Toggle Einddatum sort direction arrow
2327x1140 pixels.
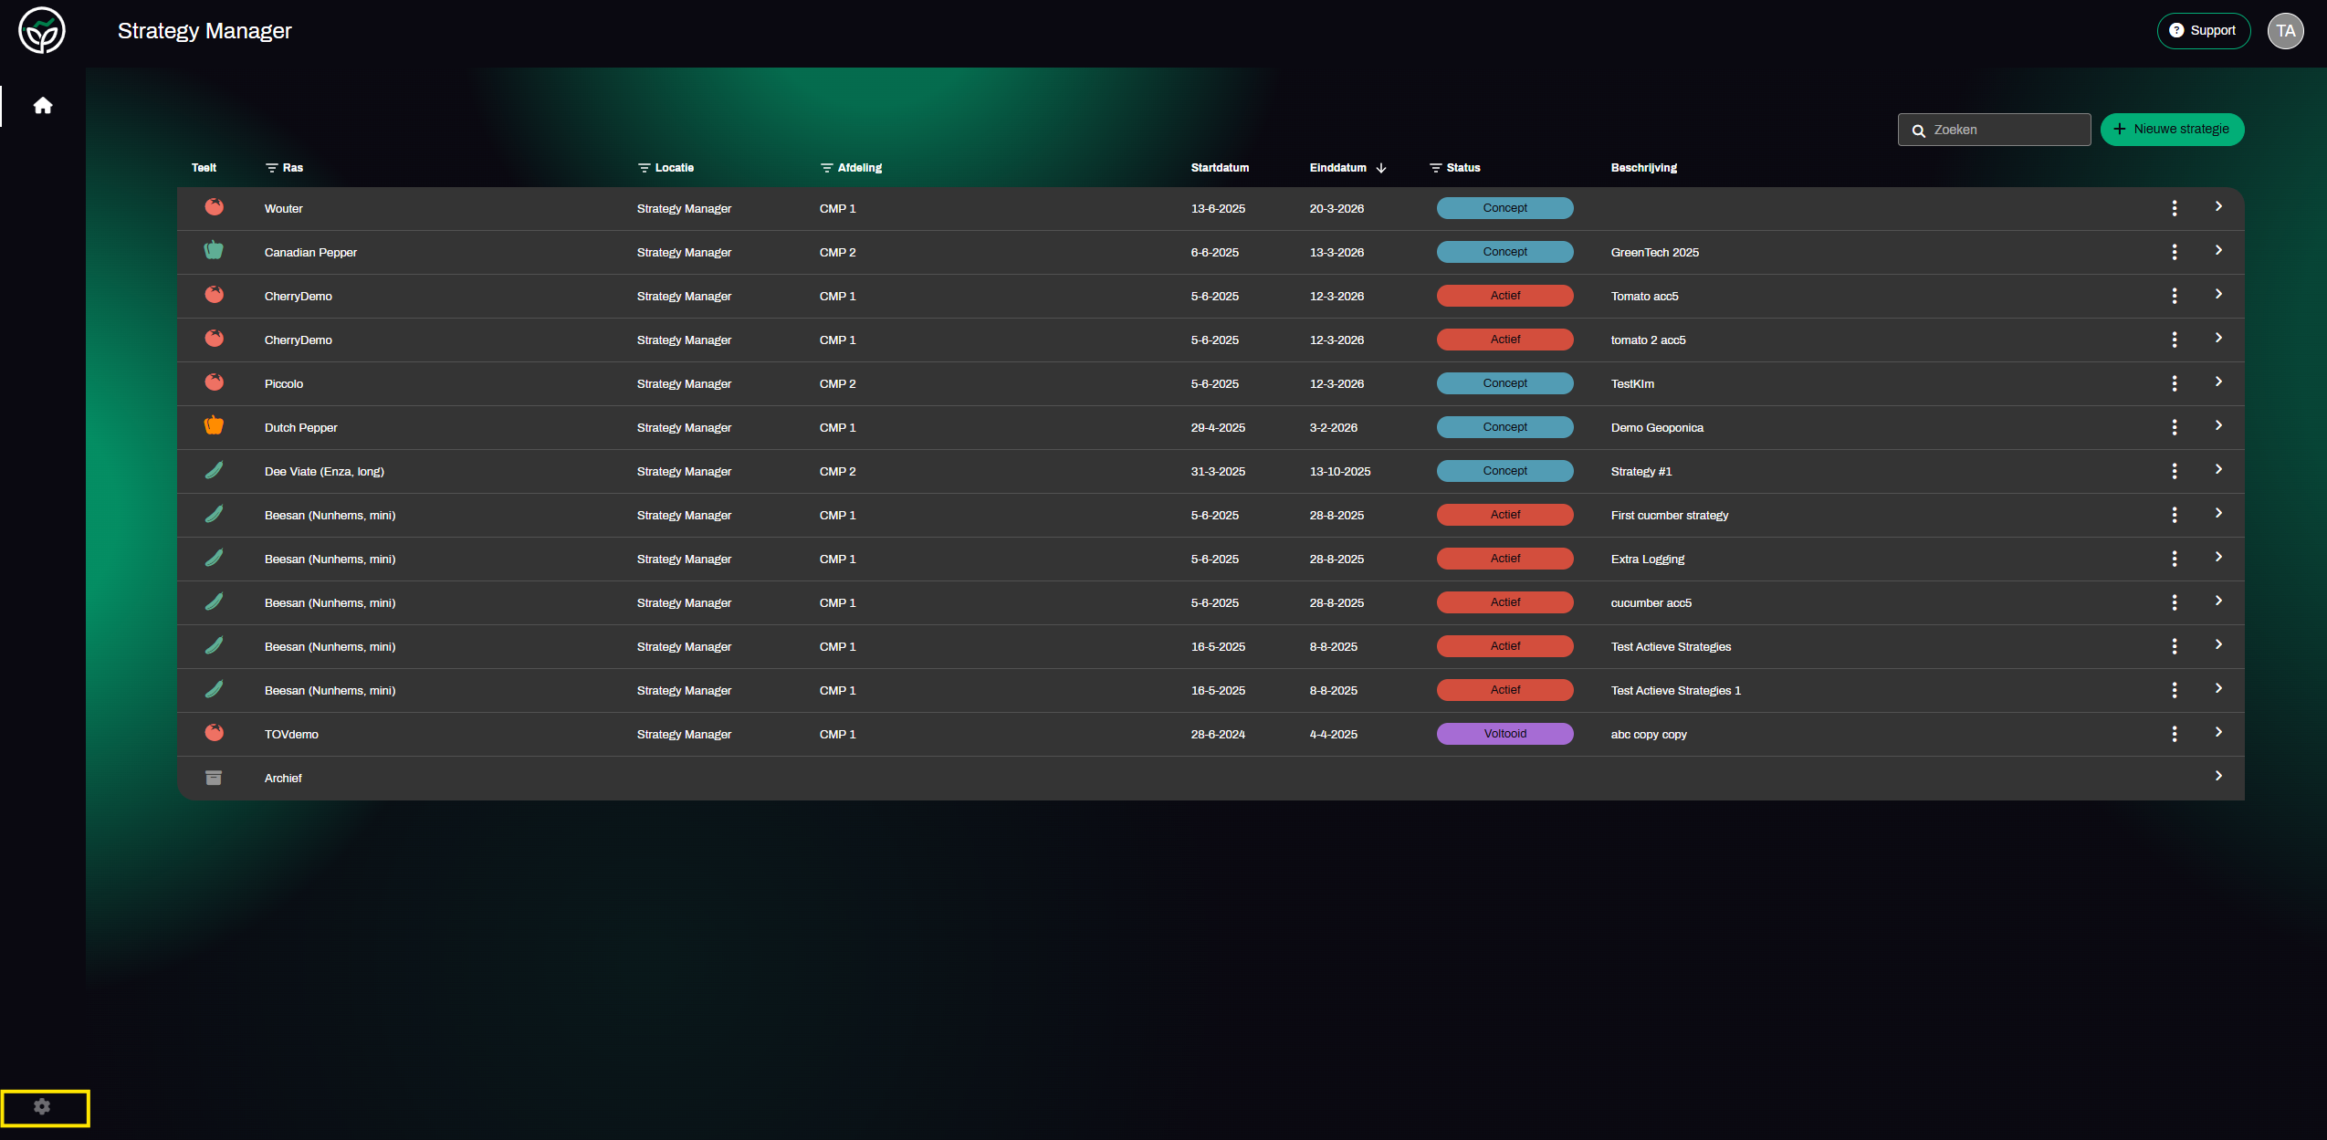[x=1381, y=168]
